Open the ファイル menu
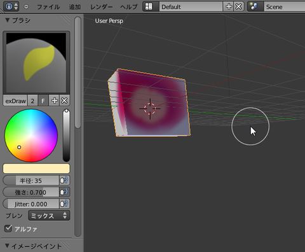The image size is (305, 252). pos(48,7)
